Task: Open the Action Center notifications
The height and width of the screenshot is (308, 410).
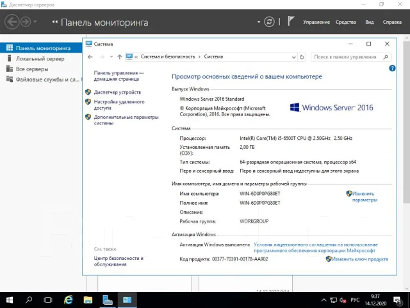Action: (x=397, y=301)
